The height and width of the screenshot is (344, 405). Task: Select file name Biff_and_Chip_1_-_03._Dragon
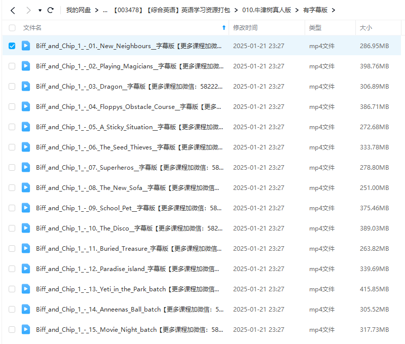pyautogui.click(x=129, y=87)
